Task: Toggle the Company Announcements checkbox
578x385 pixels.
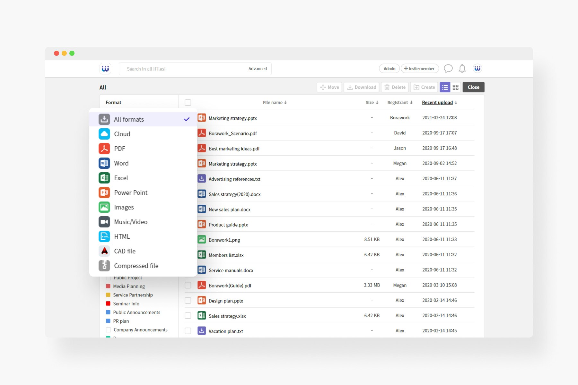Action: [109, 330]
